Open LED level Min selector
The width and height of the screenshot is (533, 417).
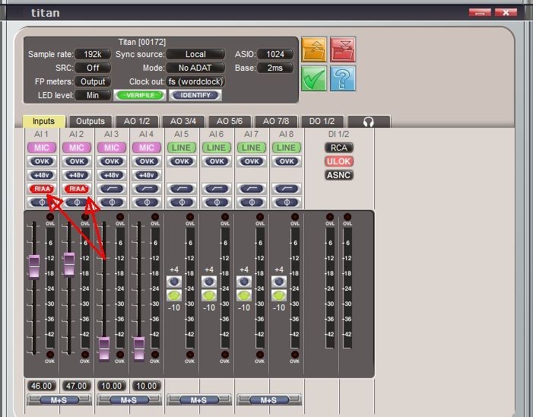[93, 95]
